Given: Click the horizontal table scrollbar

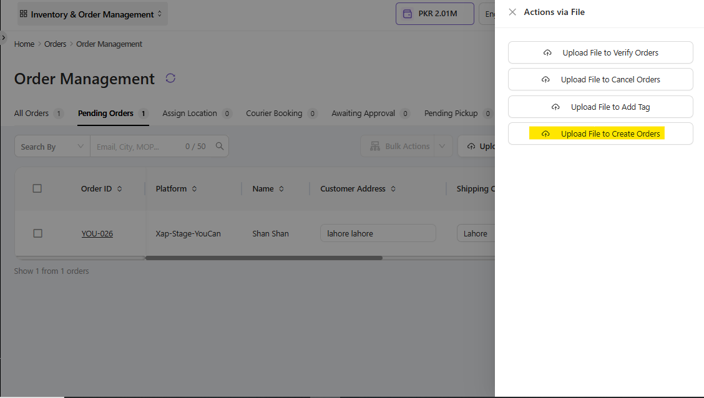Looking at the screenshot, I should [x=263, y=258].
